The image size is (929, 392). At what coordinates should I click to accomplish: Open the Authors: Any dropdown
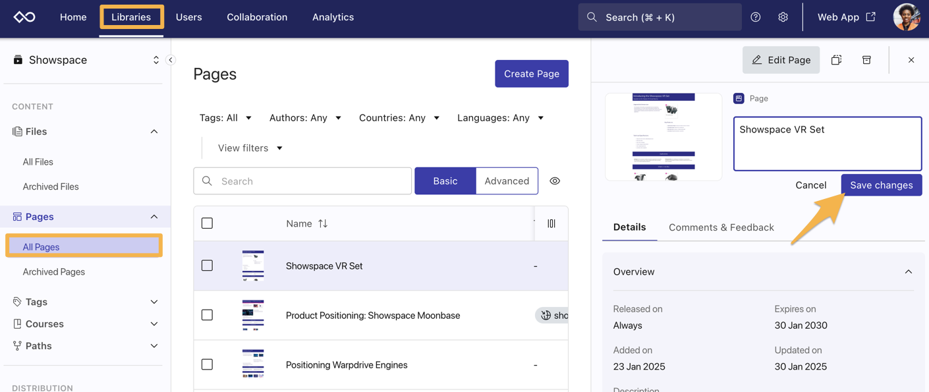305,118
